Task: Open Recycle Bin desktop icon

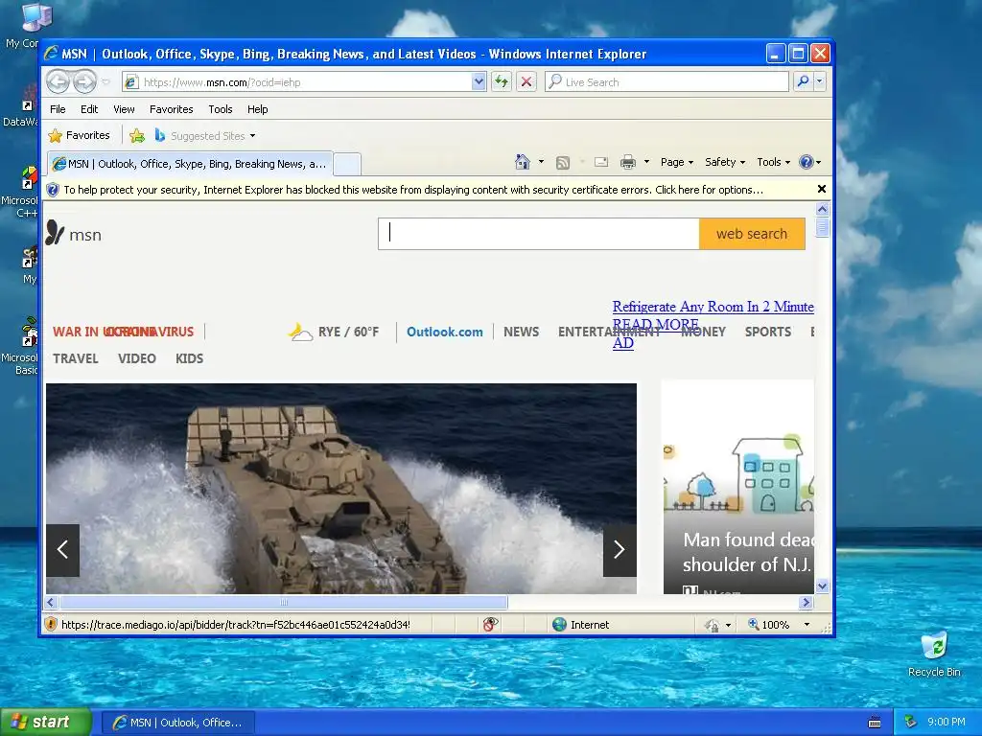Action: click(934, 655)
